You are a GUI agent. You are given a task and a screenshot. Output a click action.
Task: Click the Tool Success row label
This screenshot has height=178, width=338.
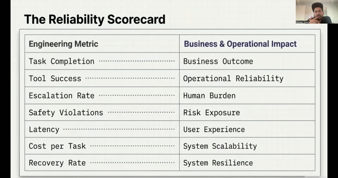point(55,78)
